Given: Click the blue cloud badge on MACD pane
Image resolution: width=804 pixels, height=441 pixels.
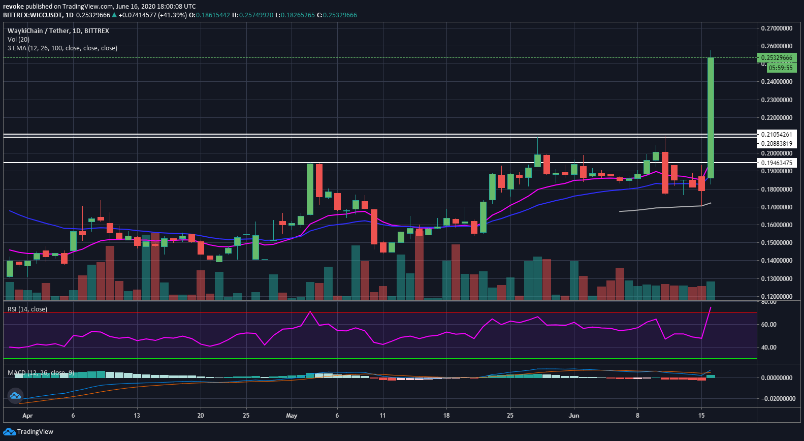Looking at the screenshot, I should pos(15,395).
